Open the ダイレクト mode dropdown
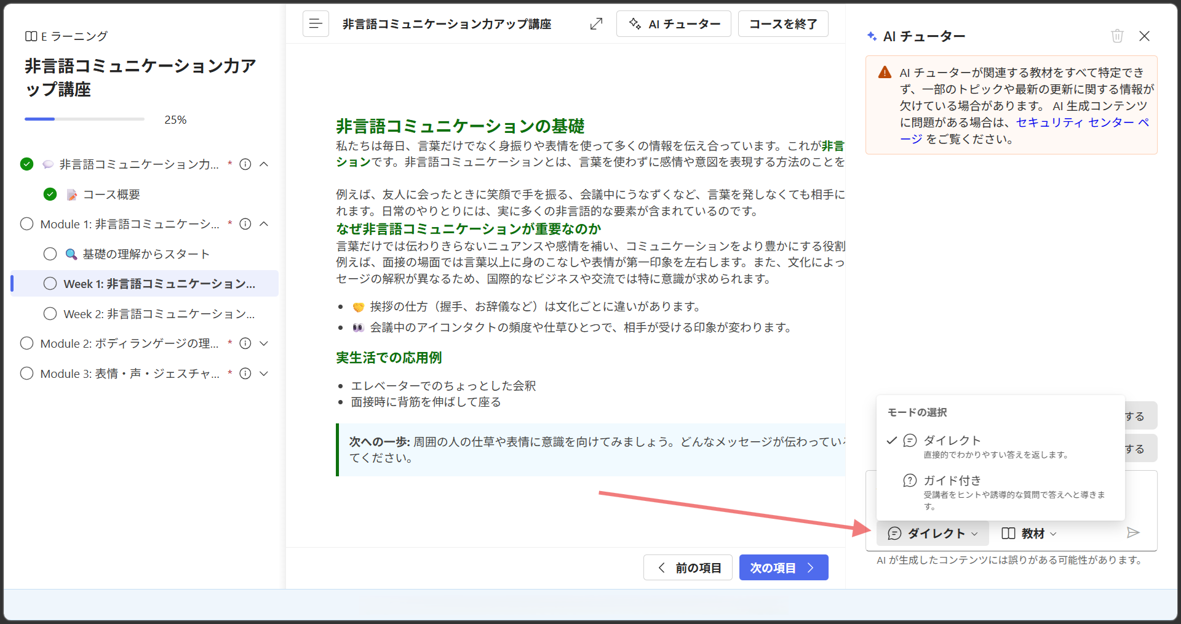The height and width of the screenshot is (624, 1181). (932, 534)
